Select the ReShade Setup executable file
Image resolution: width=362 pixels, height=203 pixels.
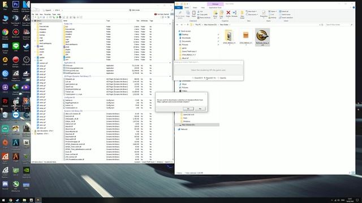tap(262, 37)
